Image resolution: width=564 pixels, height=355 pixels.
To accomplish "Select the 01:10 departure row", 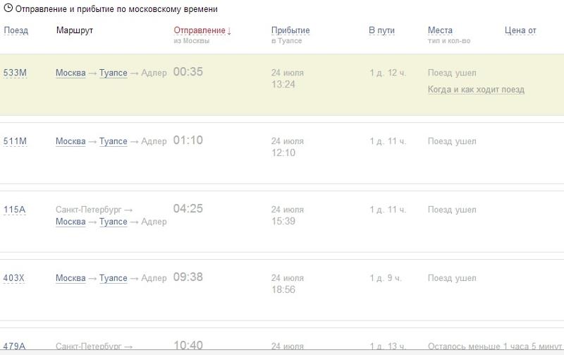I will pos(282,153).
